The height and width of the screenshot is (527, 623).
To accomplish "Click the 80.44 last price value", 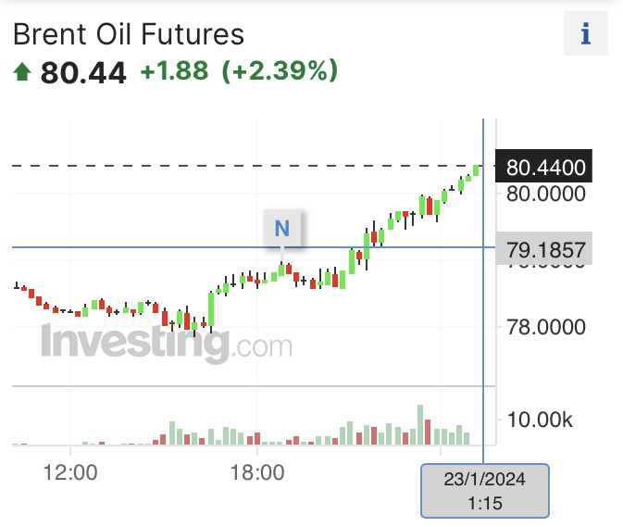I will 83,72.
